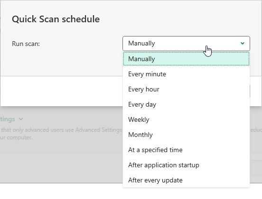Choose Every minute from the list
262x199 pixels.
pos(186,74)
